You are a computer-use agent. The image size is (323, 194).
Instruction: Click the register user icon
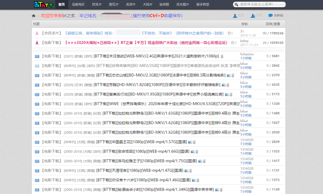click(x=253, y=16)
